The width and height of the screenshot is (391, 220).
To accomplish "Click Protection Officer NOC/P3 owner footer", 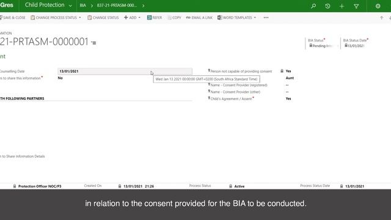I will (x=40, y=186).
